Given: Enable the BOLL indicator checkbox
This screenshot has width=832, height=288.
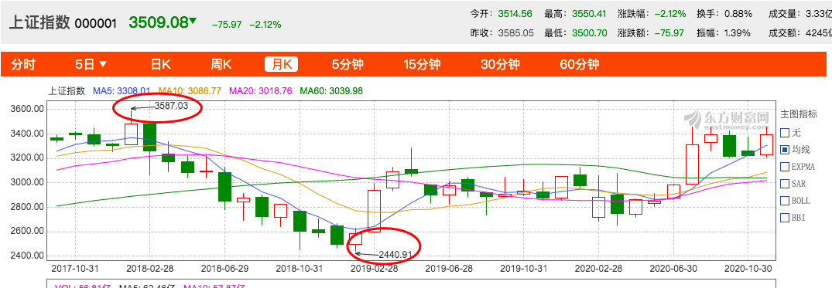Looking at the screenshot, I should click(x=785, y=200).
